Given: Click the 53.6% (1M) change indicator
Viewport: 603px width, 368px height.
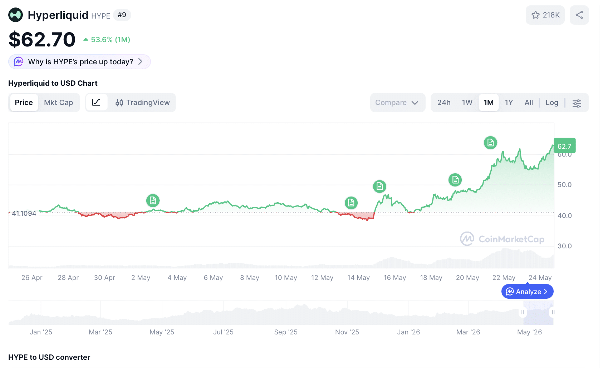Looking at the screenshot, I should 107,40.
